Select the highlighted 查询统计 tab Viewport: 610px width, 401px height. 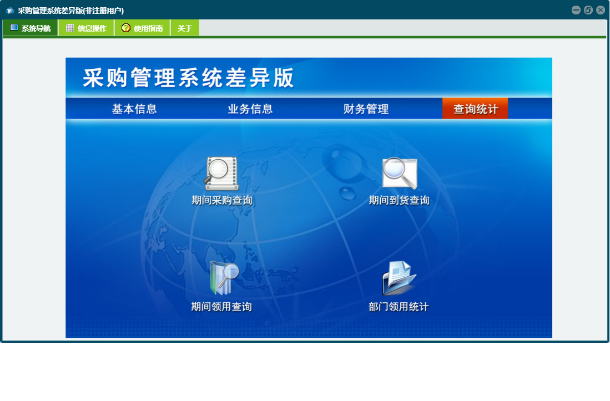pos(475,109)
